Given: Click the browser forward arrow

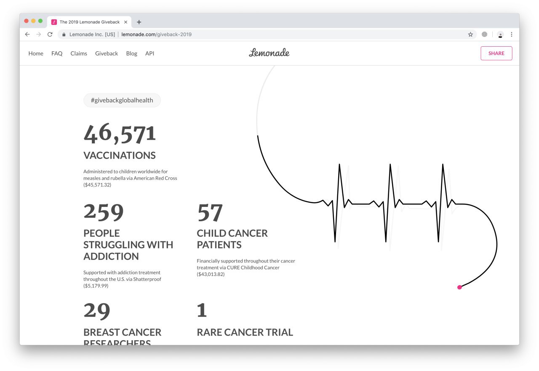Looking at the screenshot, I should [39, 34].
